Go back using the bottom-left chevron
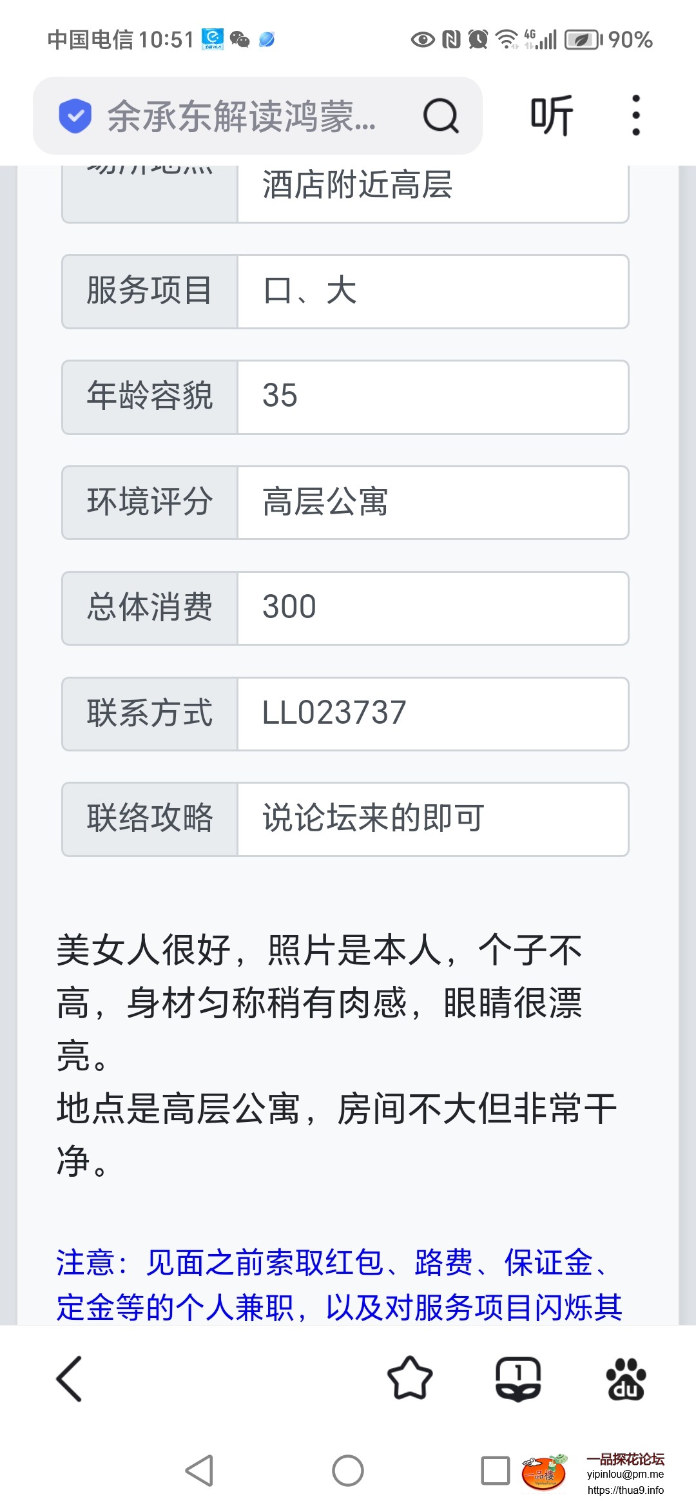 pos(70,1379)
